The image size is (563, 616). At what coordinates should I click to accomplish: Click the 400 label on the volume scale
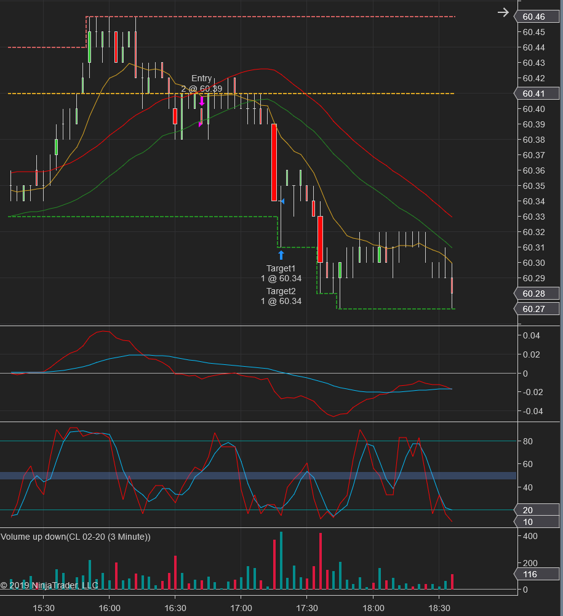point(530,536)
